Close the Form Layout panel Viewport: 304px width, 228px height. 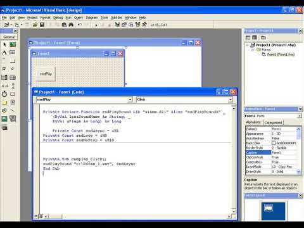[300, 196]
